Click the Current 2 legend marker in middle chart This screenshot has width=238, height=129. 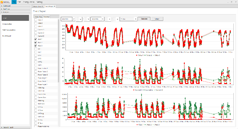click(144, 90)
